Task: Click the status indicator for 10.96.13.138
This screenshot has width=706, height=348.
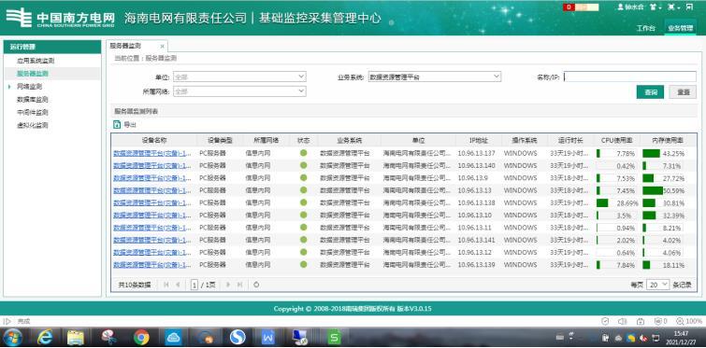Action: [304, 203]
